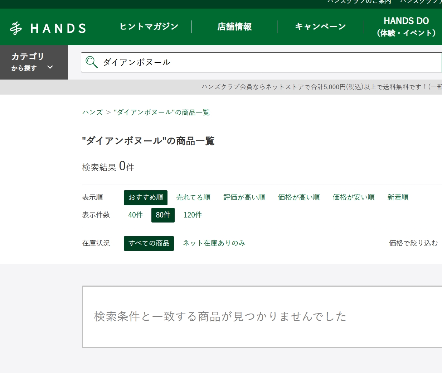Click the free shipping notice banner text
This screenshot has height=373, width=442.
321,87
